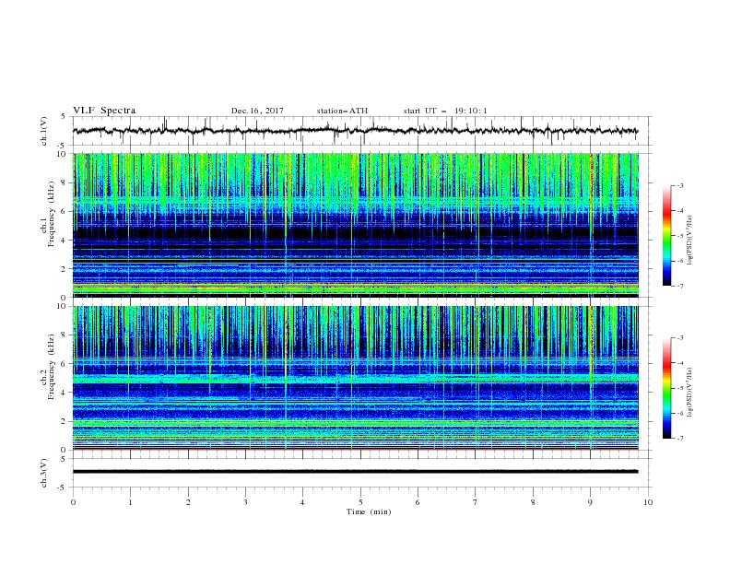Screen dimensions: 730x564
Task: Click the ch.3(V) axis label
Action: click(x=44, y=473)
